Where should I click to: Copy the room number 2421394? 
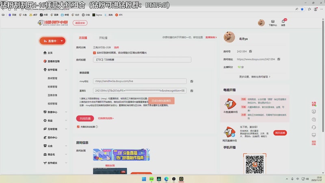pyautogui.click(x=250, y=52)
